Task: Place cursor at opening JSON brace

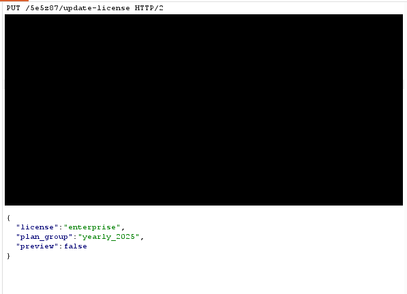Action: pyautogui.click(x=9, y=218)
